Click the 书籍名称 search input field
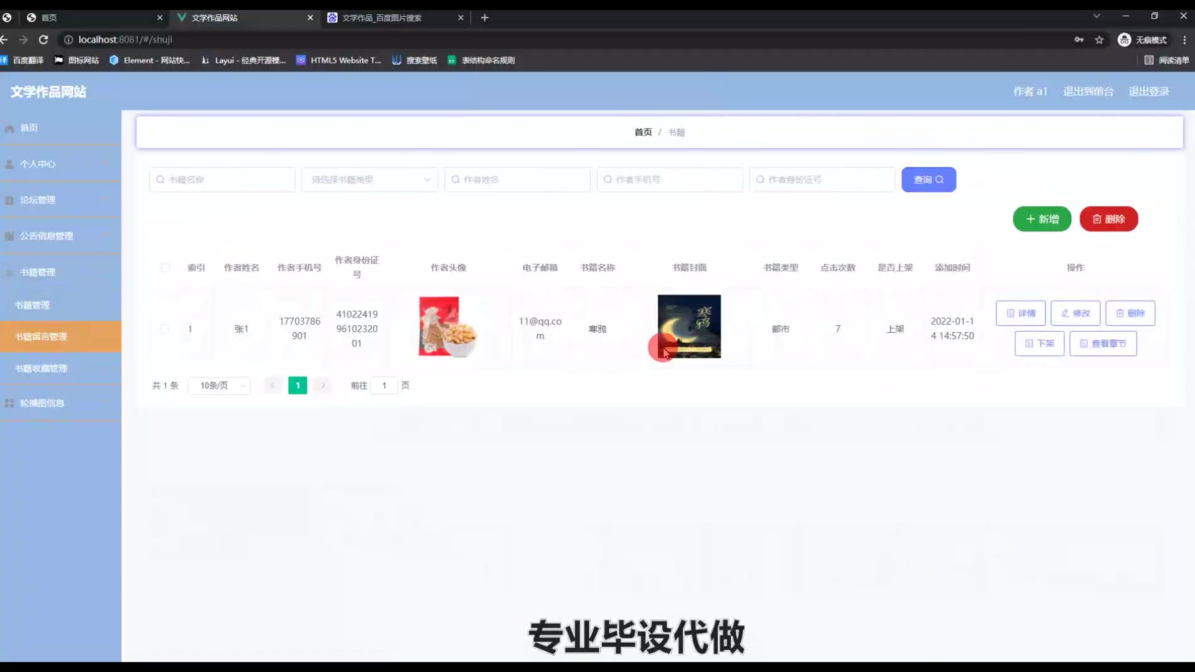Screen dimensions: 1195x672 point(222,180)
